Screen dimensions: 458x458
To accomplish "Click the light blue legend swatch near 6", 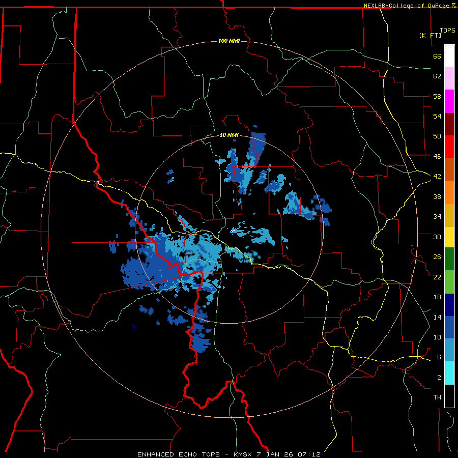I will tap(449, 350).
